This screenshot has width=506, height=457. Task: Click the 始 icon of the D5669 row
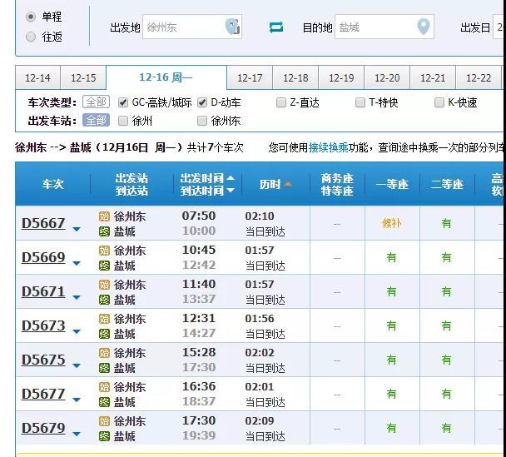click(104, 251)
